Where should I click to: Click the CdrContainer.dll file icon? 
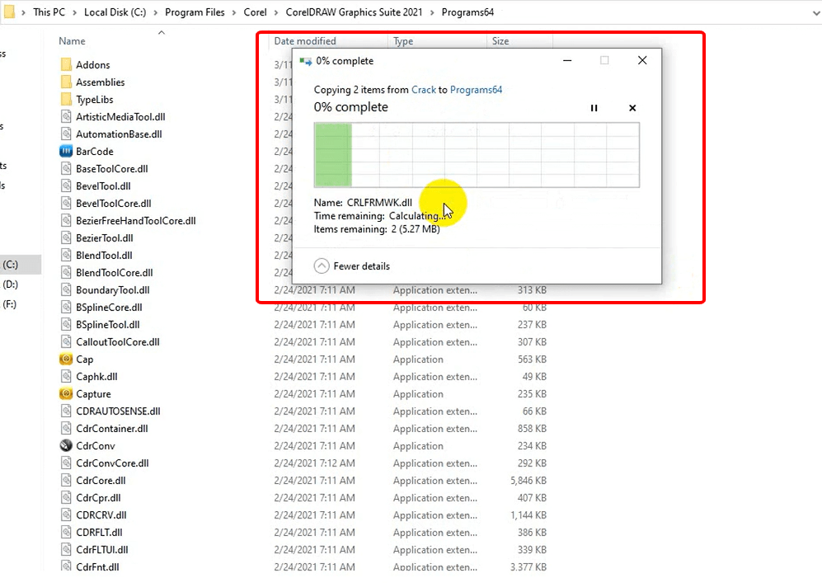pyautogui.click(x=66, y=428)
